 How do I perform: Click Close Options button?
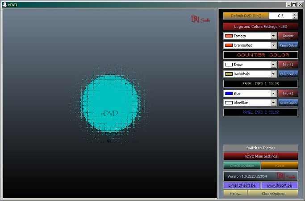[273, 193]
